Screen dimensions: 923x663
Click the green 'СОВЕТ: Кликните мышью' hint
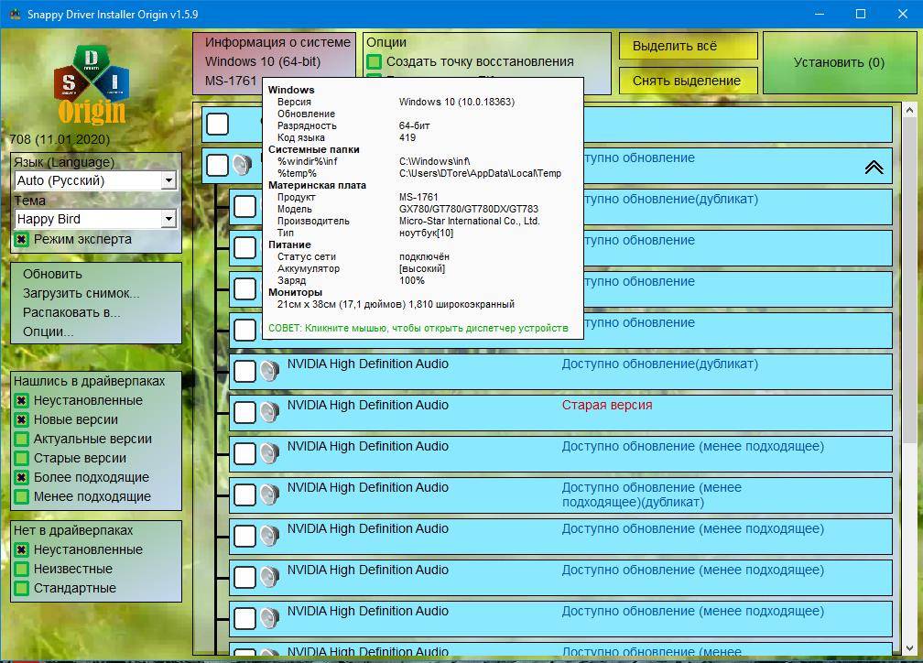[418, 328]
